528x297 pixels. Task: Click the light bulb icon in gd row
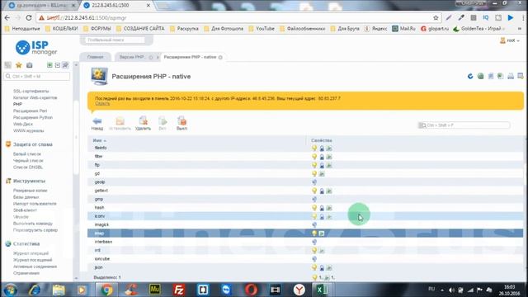click(314, 173)
